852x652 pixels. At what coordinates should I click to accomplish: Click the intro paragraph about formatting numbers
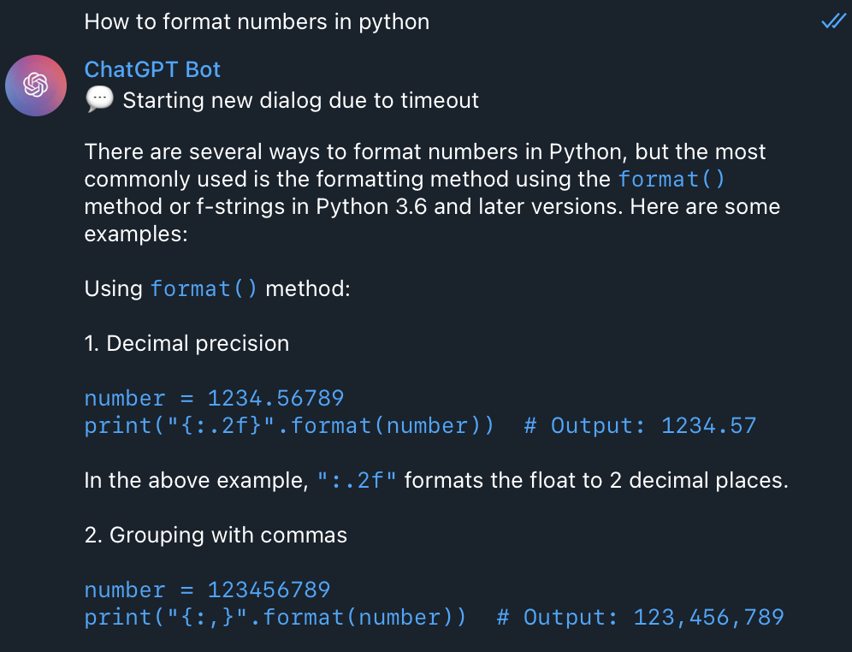(x=432, y=193)
